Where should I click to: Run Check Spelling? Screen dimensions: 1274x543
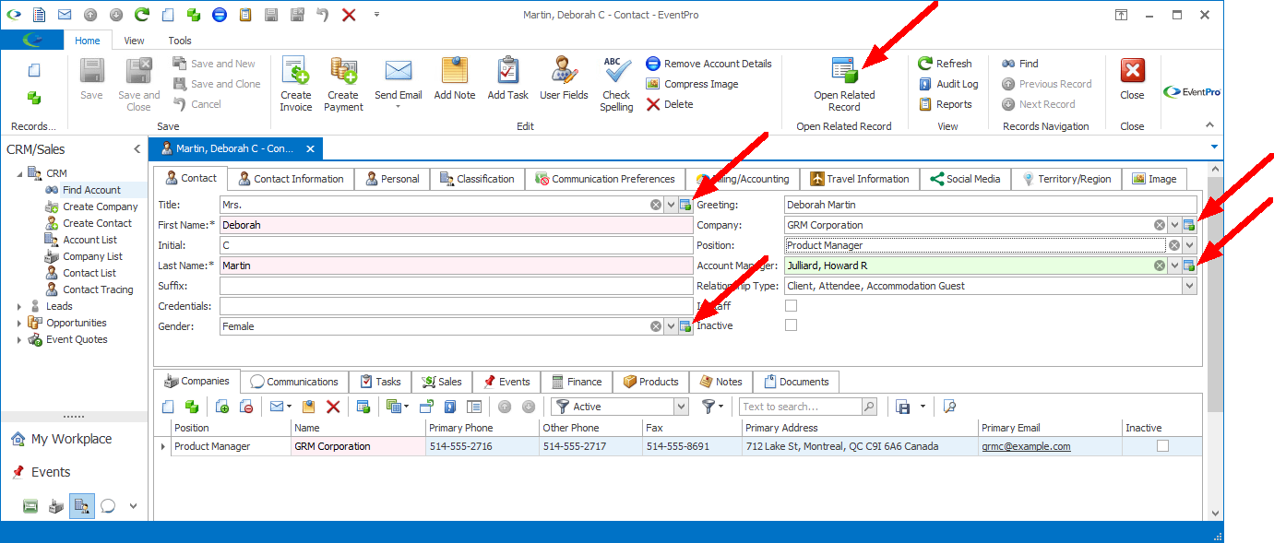click(616, 84)
